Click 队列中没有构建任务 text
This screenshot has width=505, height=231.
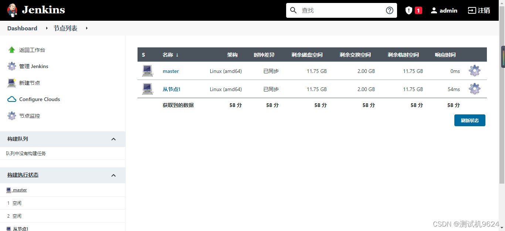tap(26, 153)
